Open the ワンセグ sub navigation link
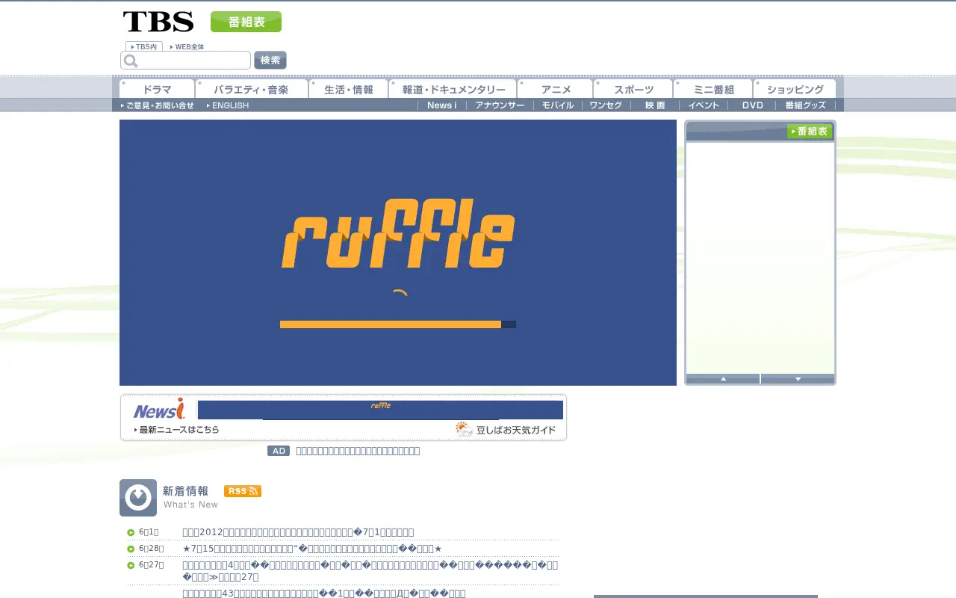 (x=605, y=105)
